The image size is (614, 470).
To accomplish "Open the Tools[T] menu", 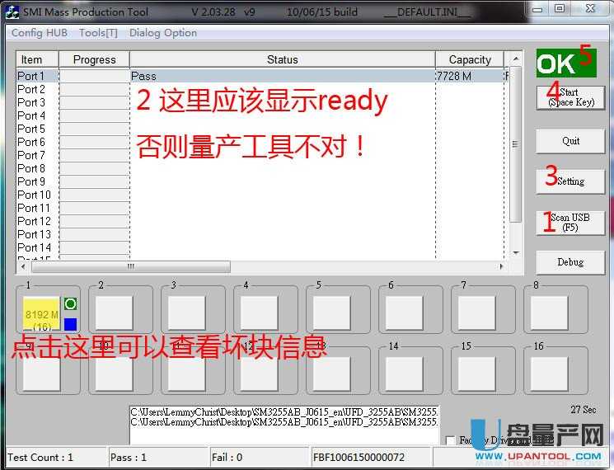I will coord(98,33).
